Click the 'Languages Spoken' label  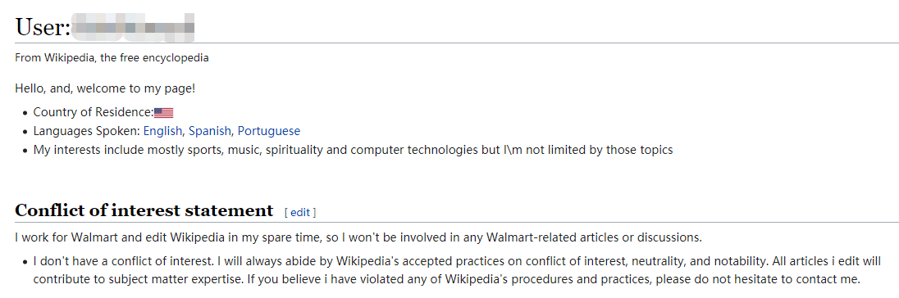point(87,131)
